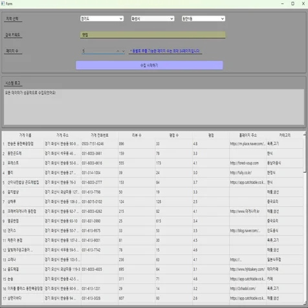The image size is (308, 308).
Task: Click the 가게 이름 column header
Action: pos(25,135)
